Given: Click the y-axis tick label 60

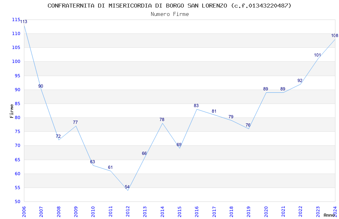Looking at the screenshot, I should tap(17, 174).
